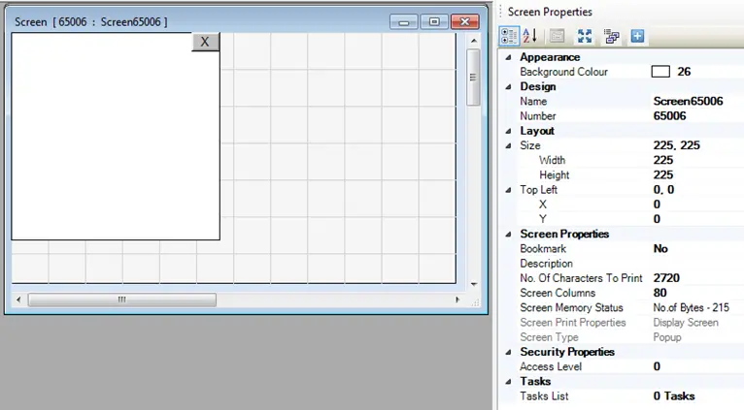Select the Background Colour value 26

tap(684, 72)
